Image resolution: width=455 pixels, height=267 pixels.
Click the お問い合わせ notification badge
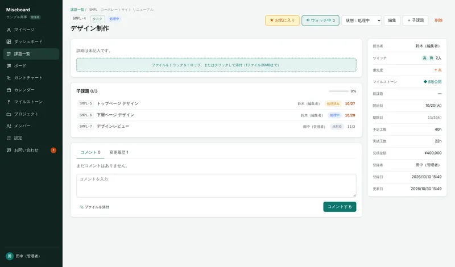coord(53,150)
